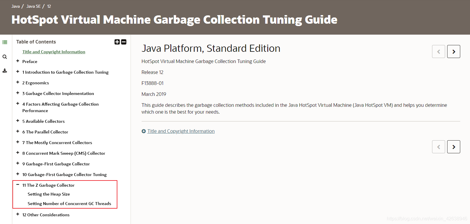Screen dimensions: 470x224
Task: Open 12 Other Considerations chapter
Action: click(x=46, y=215)
